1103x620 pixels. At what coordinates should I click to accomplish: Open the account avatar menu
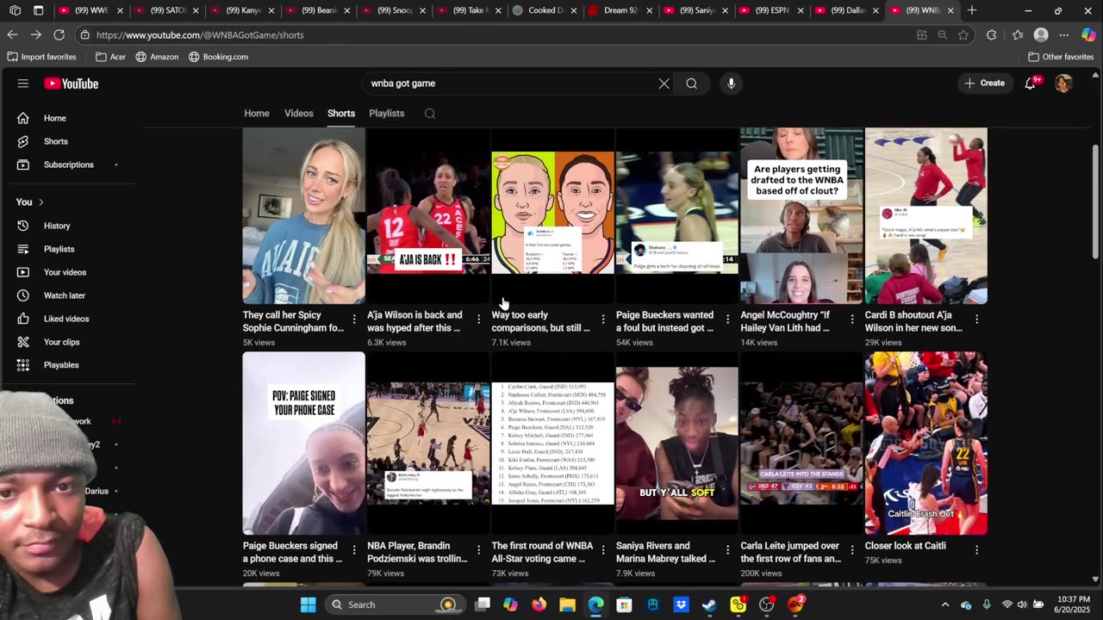click(x=1063, y=84)
